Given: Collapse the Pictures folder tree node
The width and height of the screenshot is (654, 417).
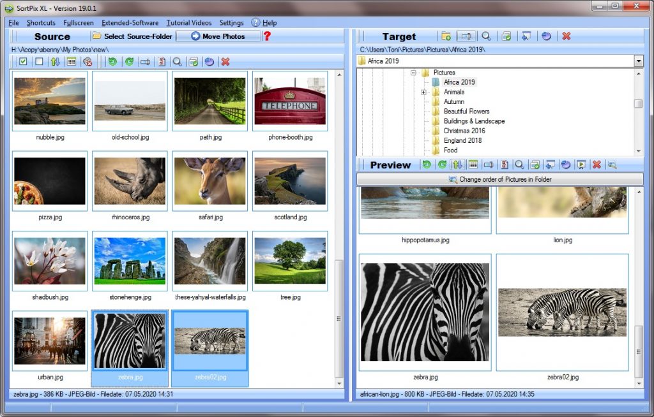Looking at the screenshot, I should coord(413,73).
